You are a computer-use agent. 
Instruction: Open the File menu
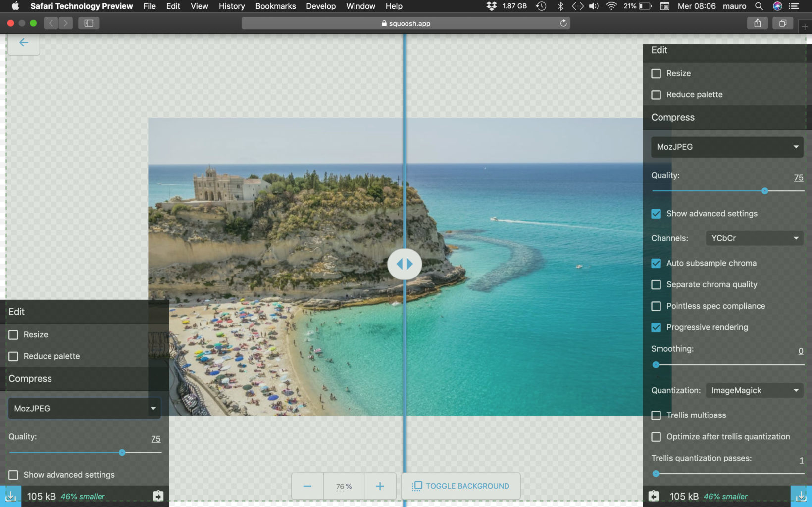pyautogui.click(x=150, y=6)
